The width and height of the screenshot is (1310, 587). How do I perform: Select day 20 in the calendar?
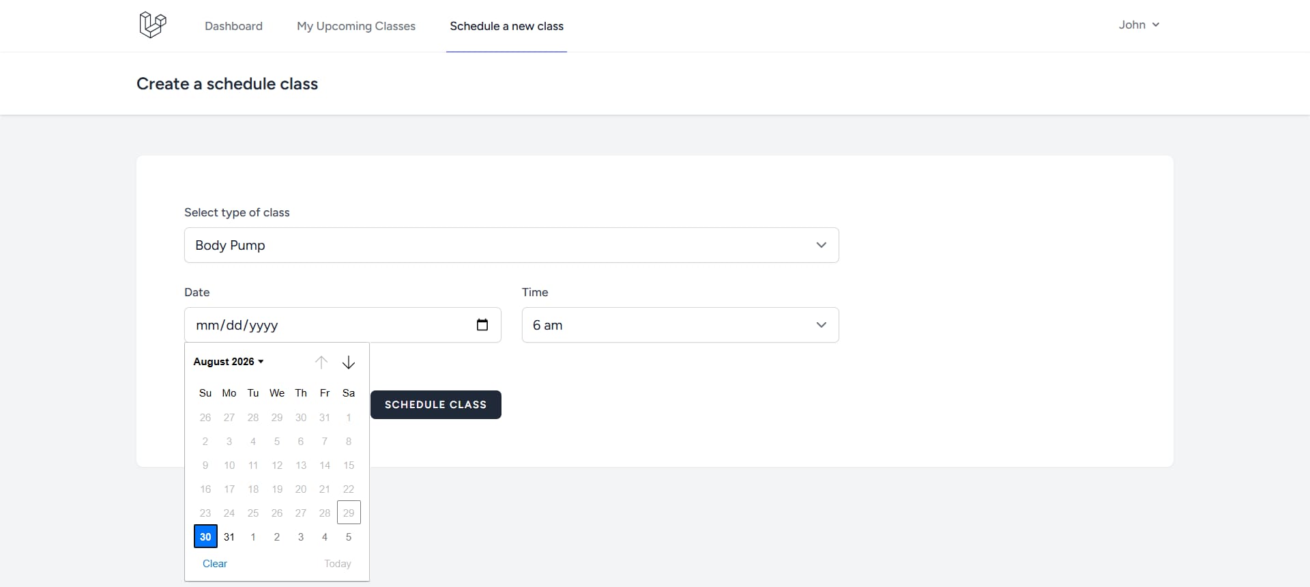click(301, 489)
